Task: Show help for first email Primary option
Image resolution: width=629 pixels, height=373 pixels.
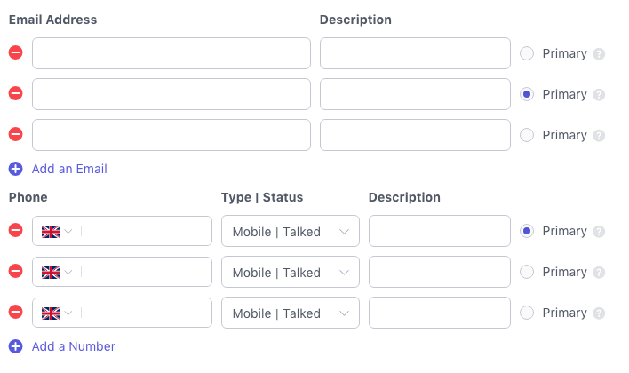Action: click(x=599, y=53)
